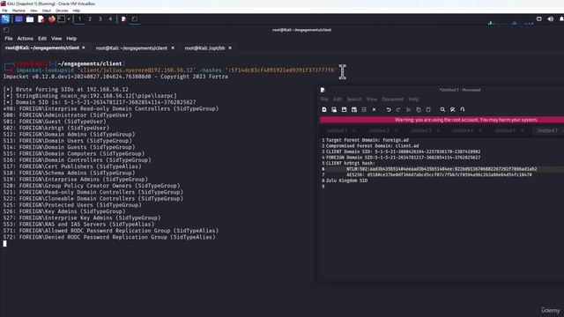Open terminal Edit menu
This screenshot has width=564, height=317.
tap(42, 39)
